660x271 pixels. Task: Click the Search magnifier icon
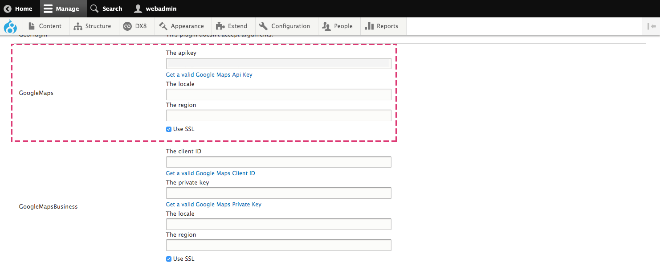pos(94,9)
